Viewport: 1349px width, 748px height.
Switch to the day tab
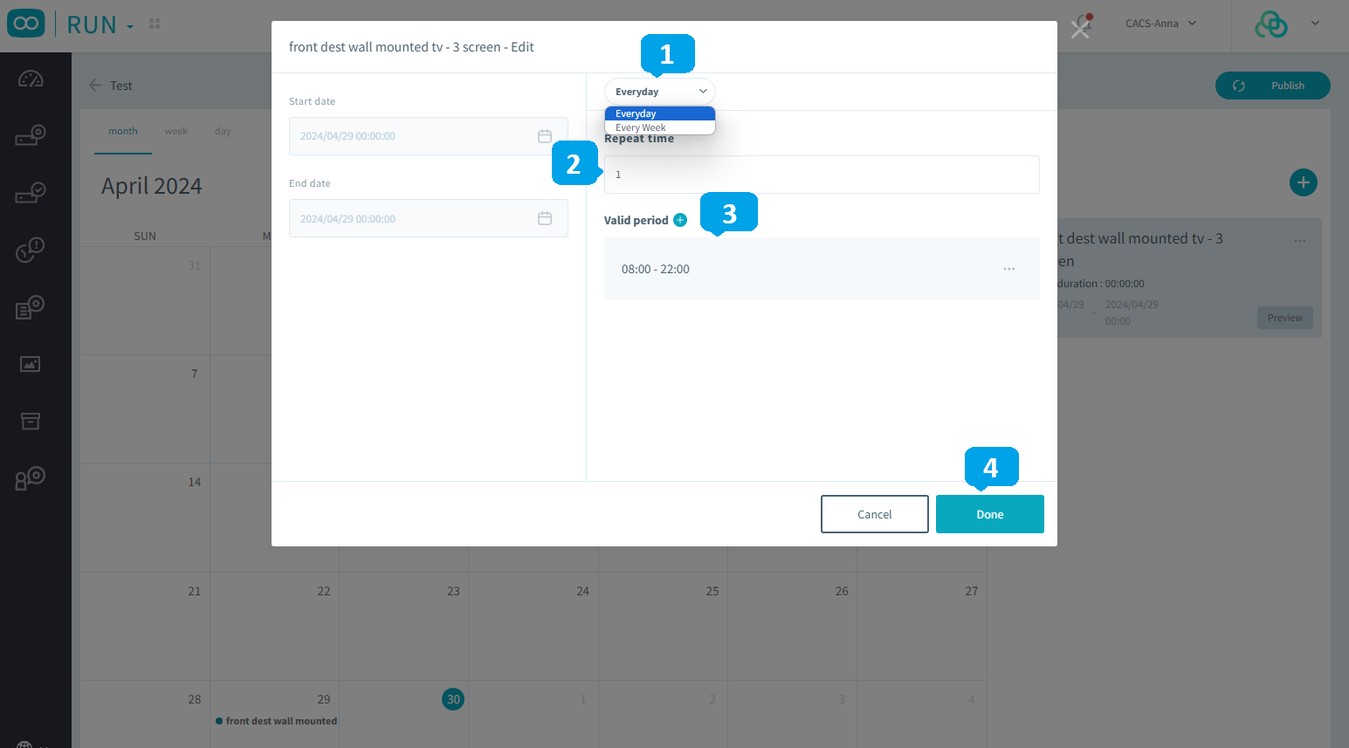click(x=223, y=131)
